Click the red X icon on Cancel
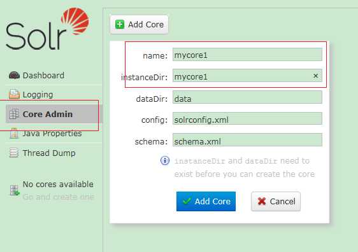Image resolution: width=358 pixels, height=252 pixels. point(262,201)
